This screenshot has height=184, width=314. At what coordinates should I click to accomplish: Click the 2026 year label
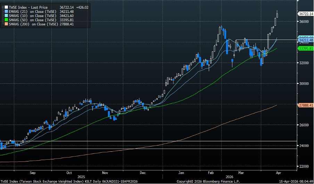230,177
